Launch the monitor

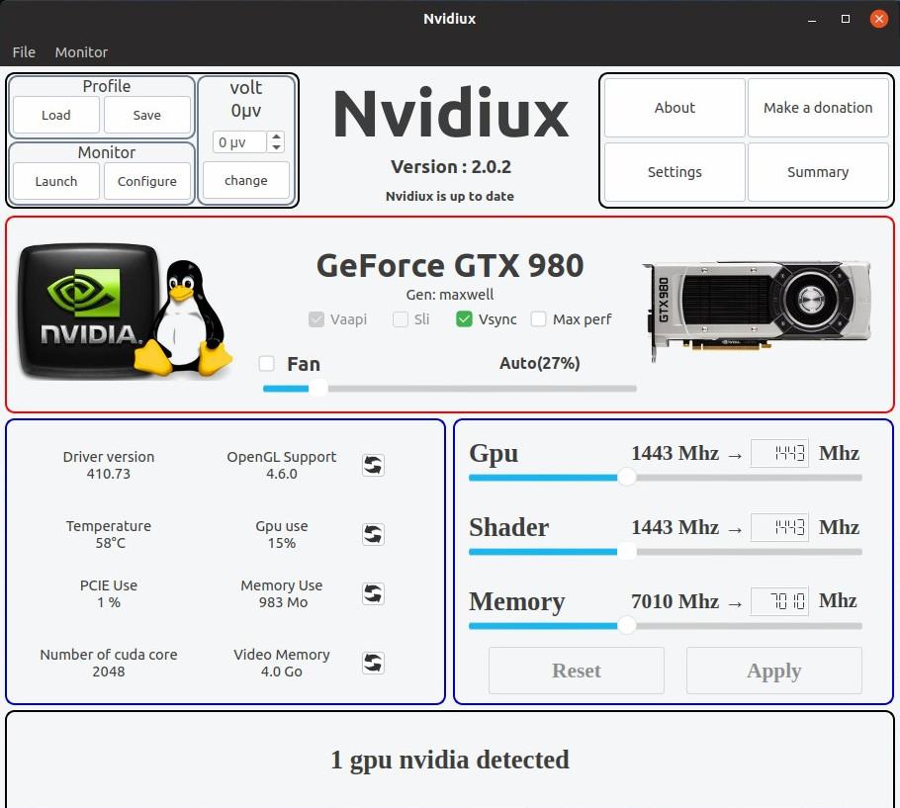click(x=56, y=181)
